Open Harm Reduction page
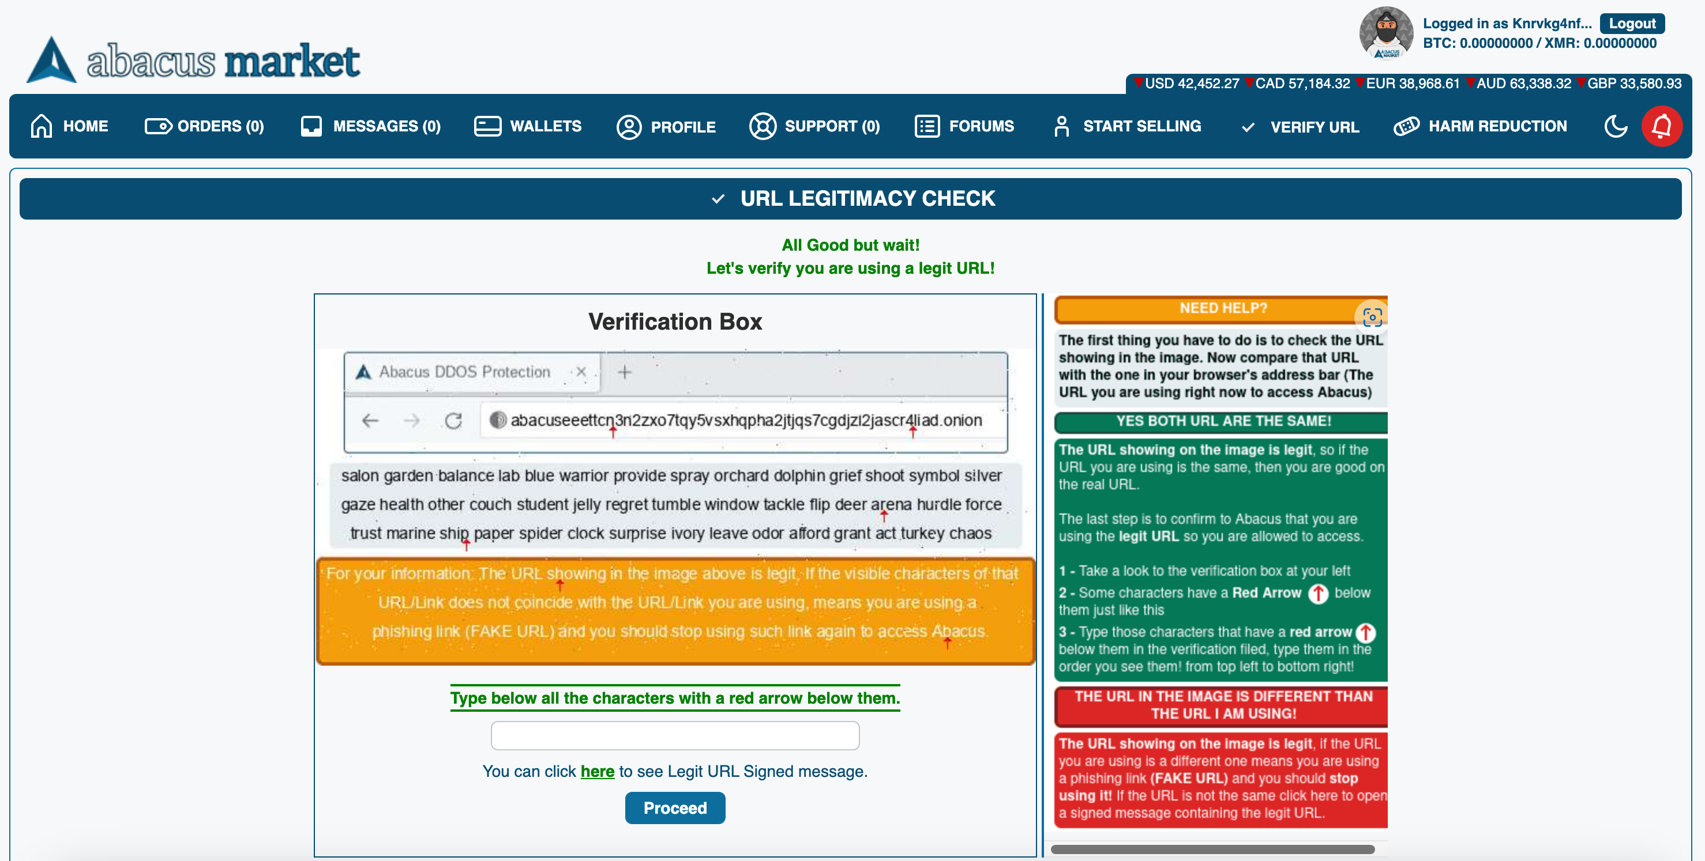Image resolution: width=1705 pixels, height=861 pixels. tap(1481, 126)
